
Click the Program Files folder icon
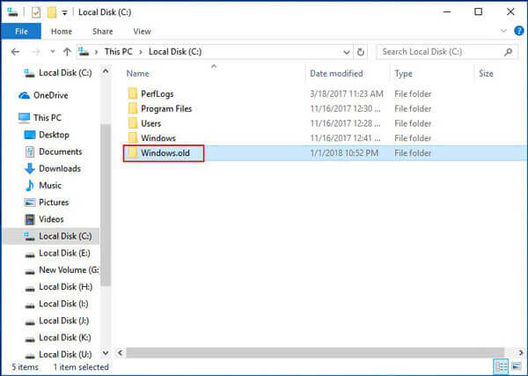[x=133, y=108]
